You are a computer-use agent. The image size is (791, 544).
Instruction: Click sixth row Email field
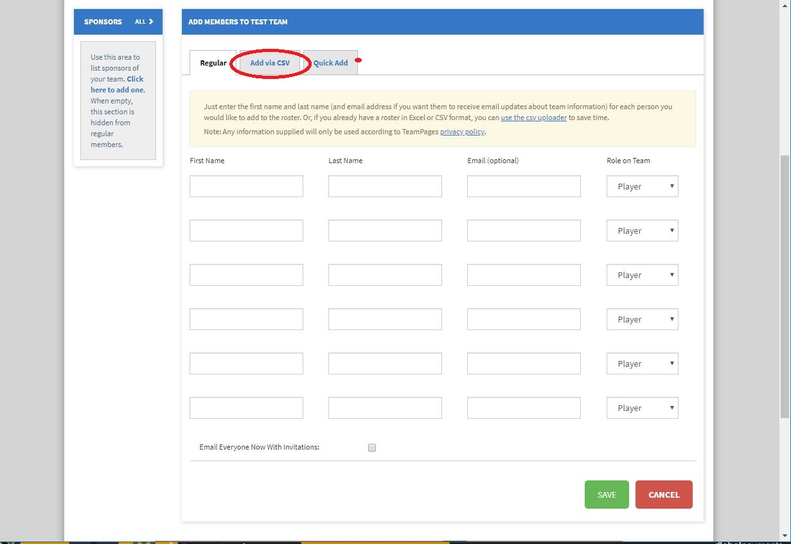[524, 408]
